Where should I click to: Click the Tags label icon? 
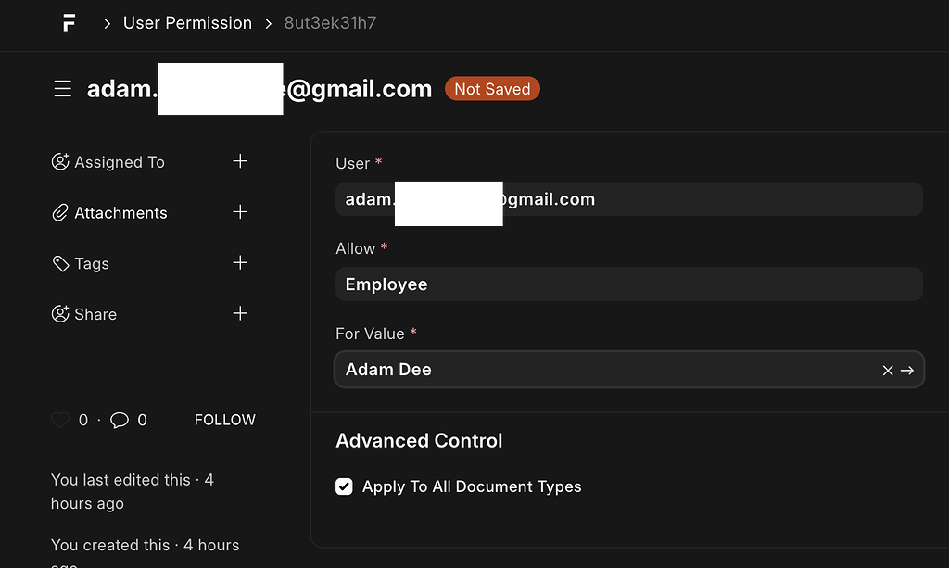(58, 263)
